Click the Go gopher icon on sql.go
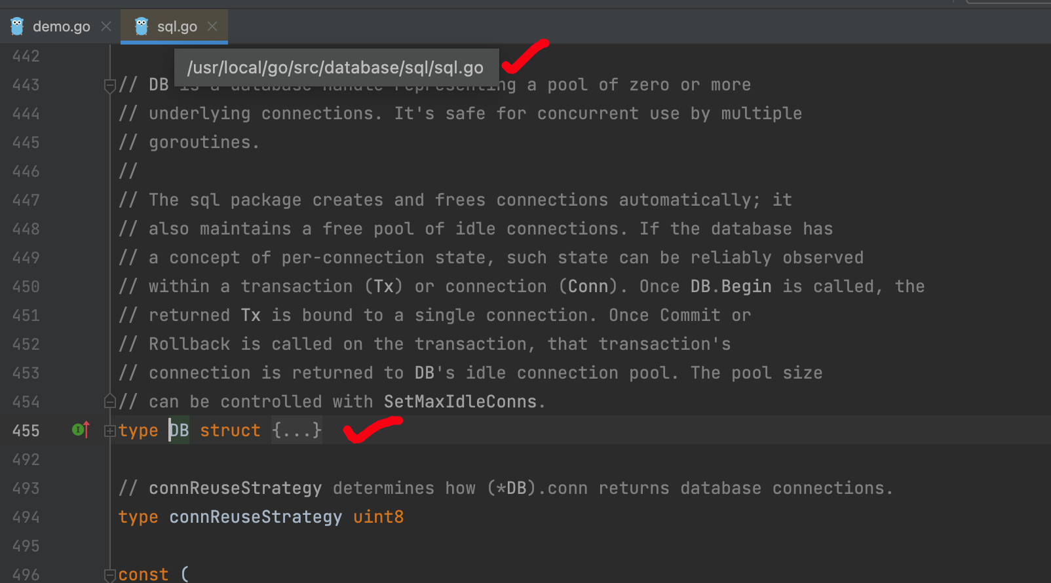This screenshot has width=1051, height=583. [142, 26]
